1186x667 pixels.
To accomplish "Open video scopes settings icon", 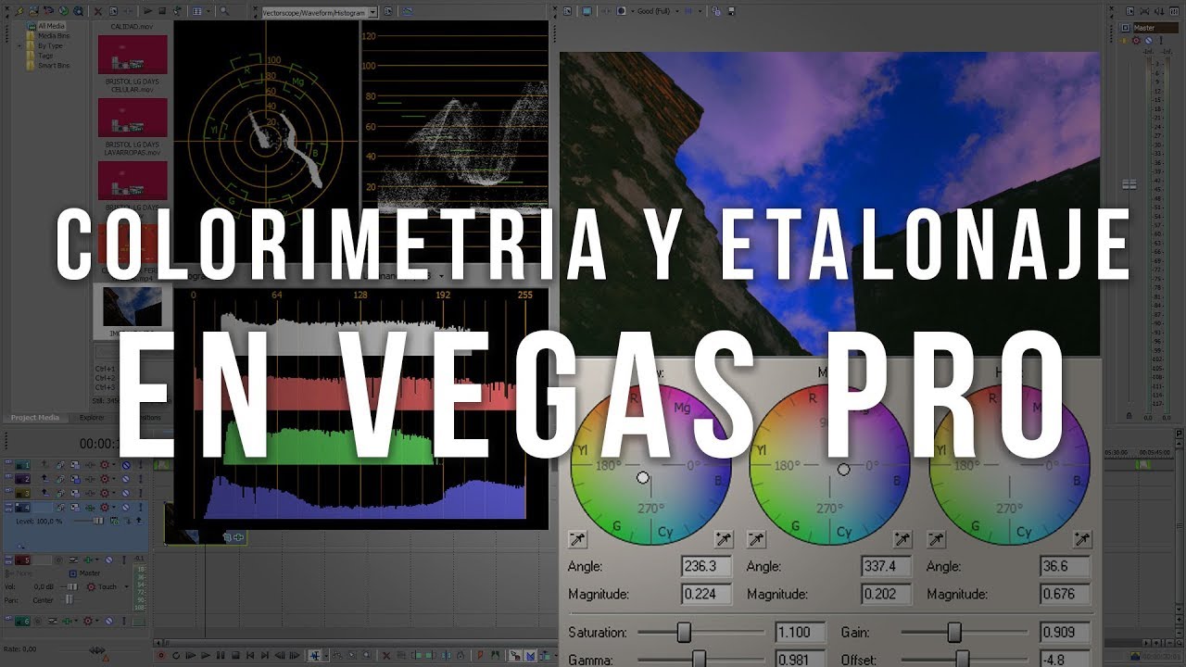I will point(388,11).
